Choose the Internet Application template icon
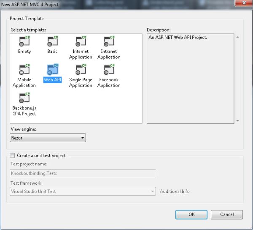The height and width of the screenshot is (230, 253). tap(81, 41)
